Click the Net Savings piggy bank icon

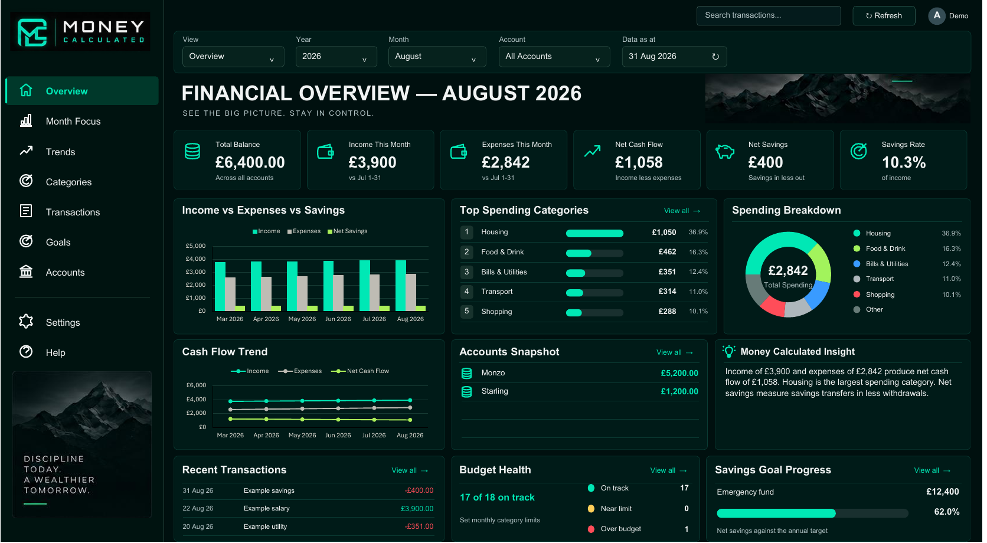point(725,152)
